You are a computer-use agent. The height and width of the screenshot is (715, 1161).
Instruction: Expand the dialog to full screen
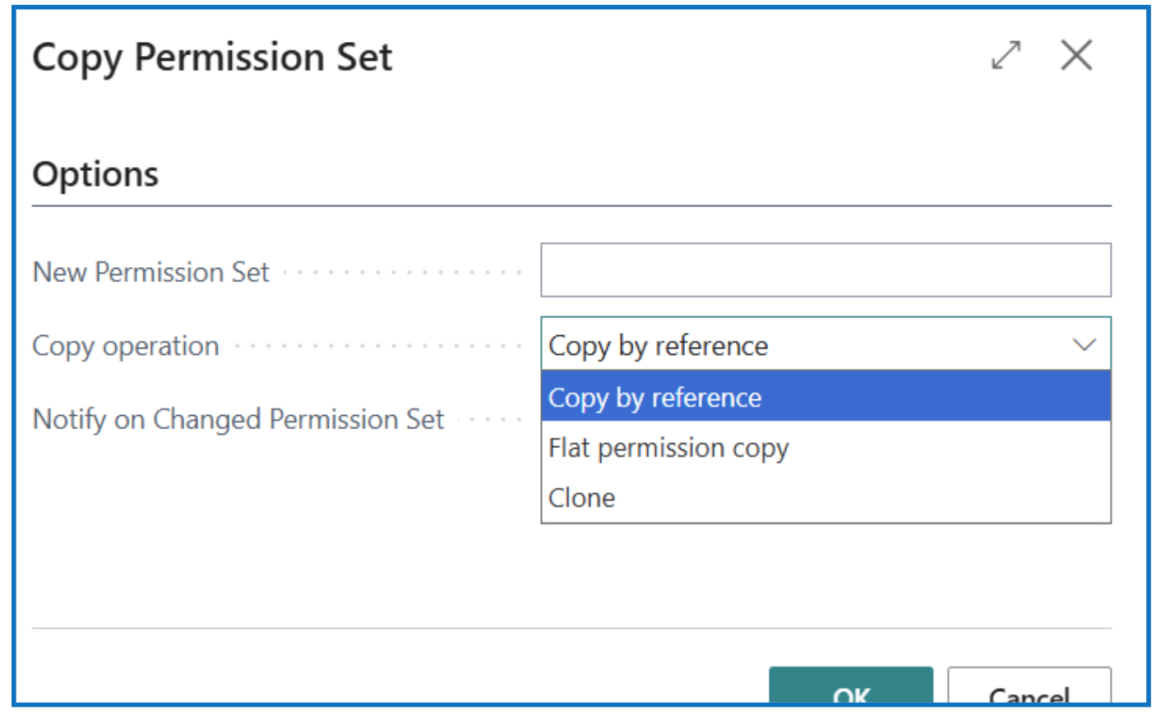pyautogui.click(x=1006, y=56)
